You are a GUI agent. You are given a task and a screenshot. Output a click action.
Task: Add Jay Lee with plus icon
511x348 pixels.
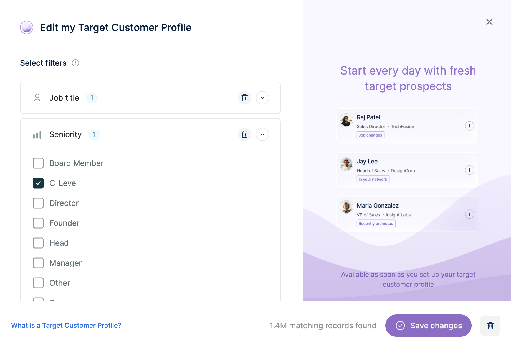tap(469, 170)
